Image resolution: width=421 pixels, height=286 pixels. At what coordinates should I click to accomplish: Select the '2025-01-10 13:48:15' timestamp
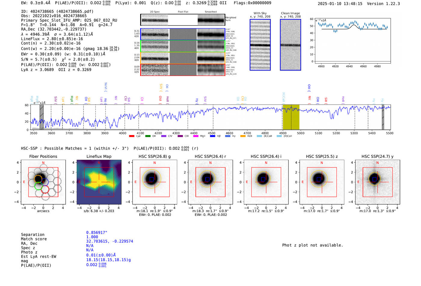(340, 4)
